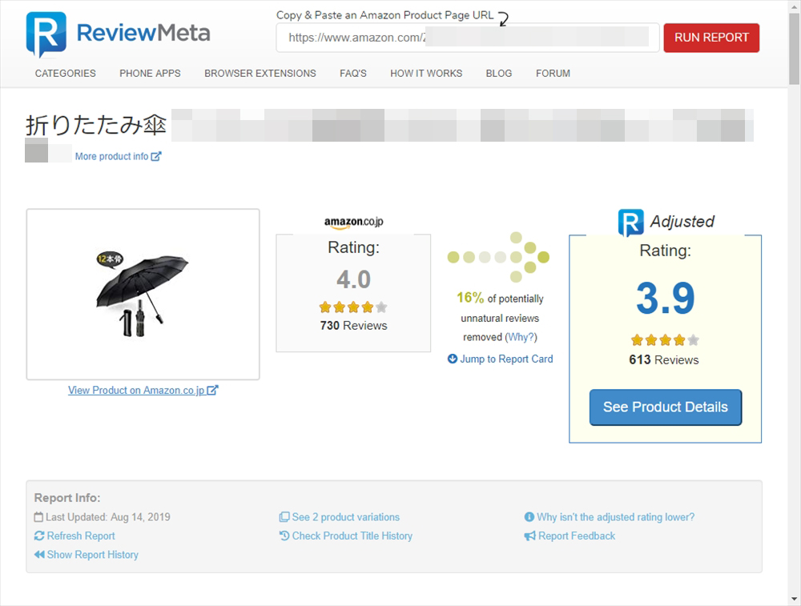Click external link icon after Amazon.co.jp link
The image size is (801, 606).
[212, 390]
